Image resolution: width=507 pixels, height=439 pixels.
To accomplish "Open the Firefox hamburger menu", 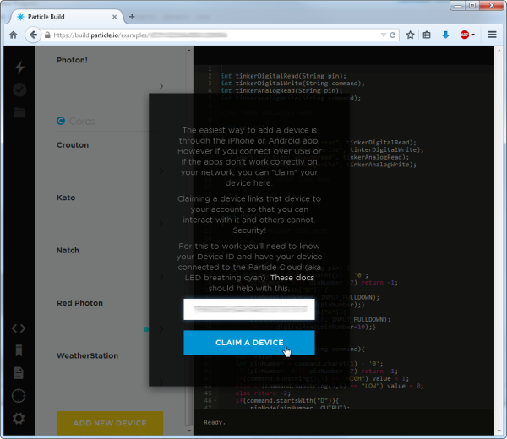I will 492,35.
